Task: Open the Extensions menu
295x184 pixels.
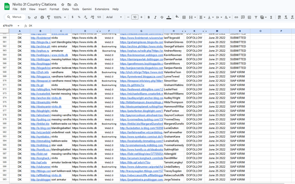Action: 102,9
